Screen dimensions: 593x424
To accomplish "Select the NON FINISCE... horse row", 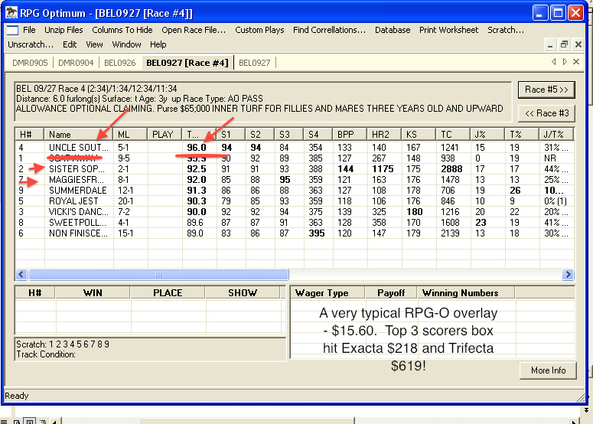I will pyautogui.click(x=295, y=233).
